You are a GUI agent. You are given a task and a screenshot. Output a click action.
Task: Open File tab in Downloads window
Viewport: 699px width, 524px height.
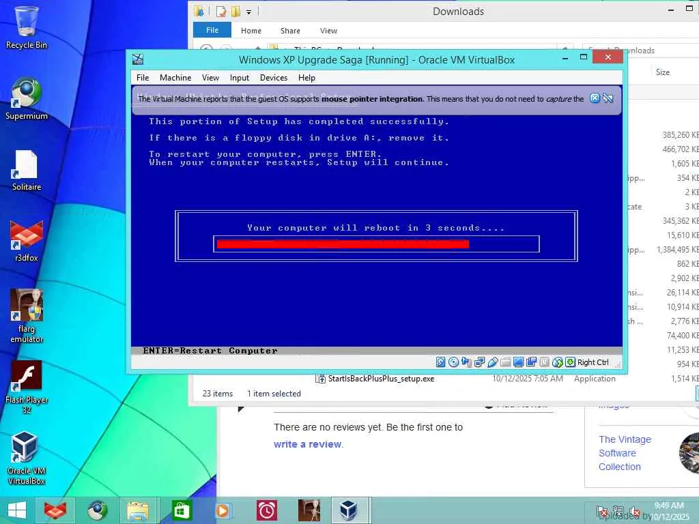point(212,30)
